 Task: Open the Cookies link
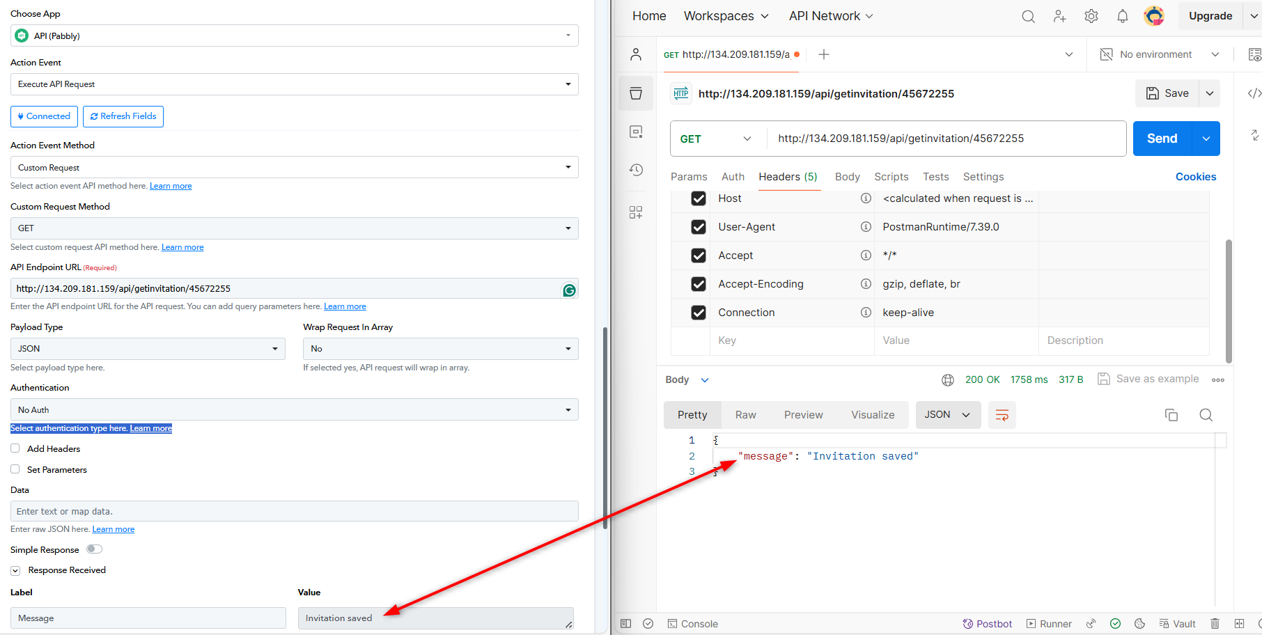pos(1196,177)
